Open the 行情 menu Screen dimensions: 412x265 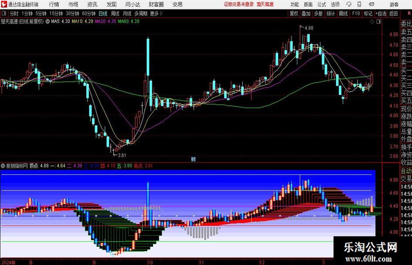tap(54, 4)
